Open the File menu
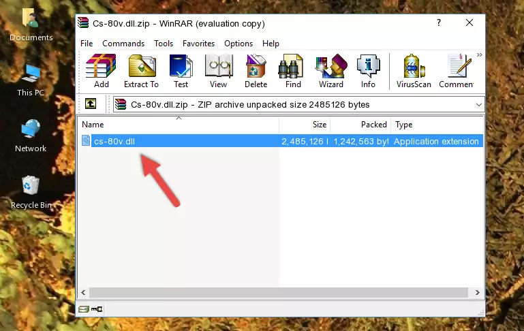Viewport: 524px width, 331px height. (87, 44)
